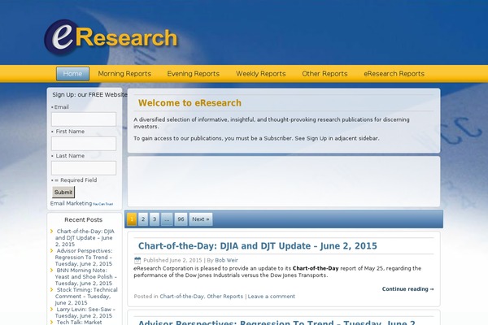Go to page 3
488x325 pixels.
pyautogui.click(x=155, y=219)
